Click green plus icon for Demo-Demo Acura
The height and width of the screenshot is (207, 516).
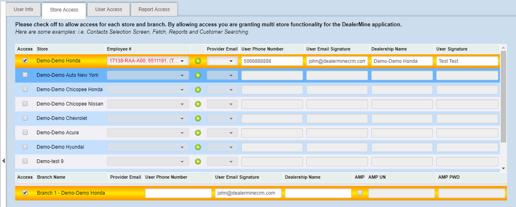(x=198, y=133)
